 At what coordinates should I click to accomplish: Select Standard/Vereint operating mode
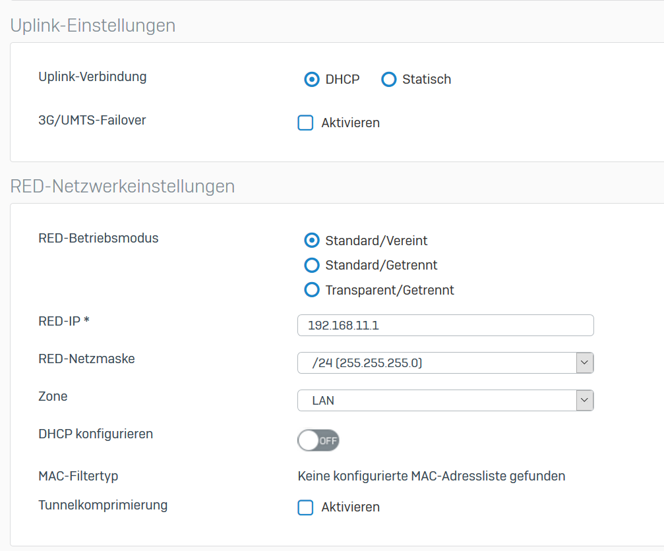[311, 241]
